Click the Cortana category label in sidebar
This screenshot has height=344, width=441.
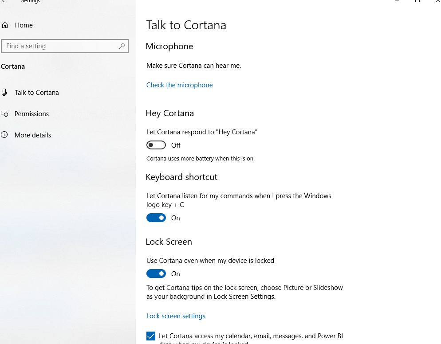click(13, 66)
